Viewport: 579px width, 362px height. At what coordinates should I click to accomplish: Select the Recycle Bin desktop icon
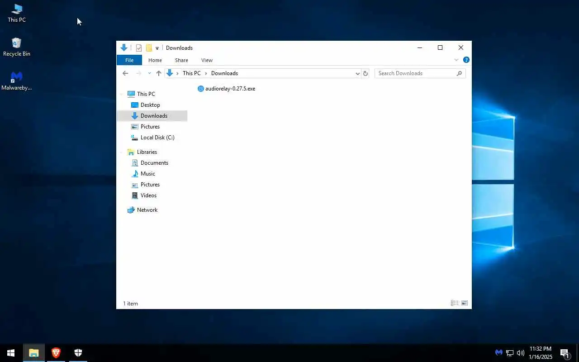pyautogui.click(x=17, y=47)
